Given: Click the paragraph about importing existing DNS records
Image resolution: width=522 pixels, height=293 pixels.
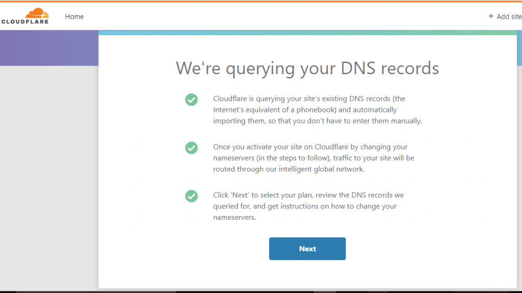Looking at the screenshot, I should (317, 110).
